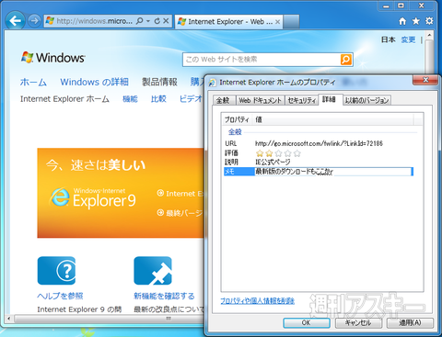Open a new blank tab

[291, 21]
